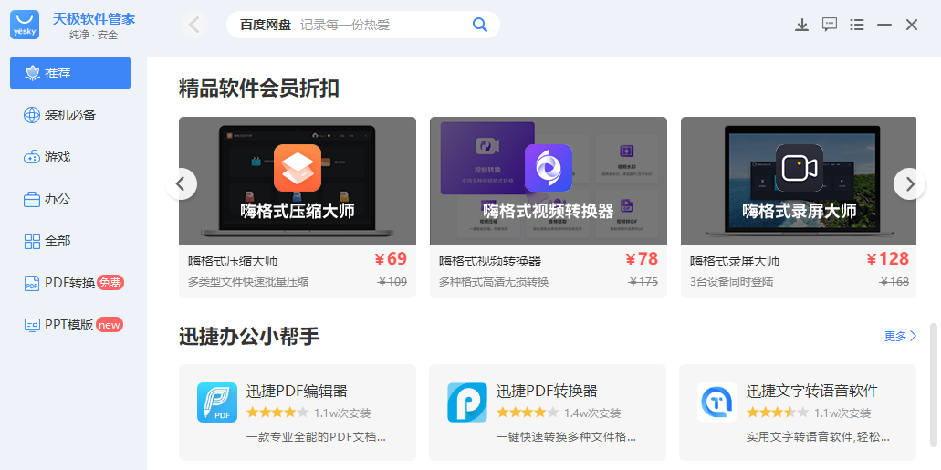Select the 推荐 tab

click(x=70, y=73)
